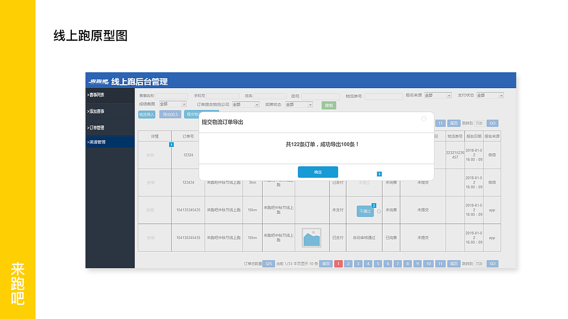Select the radio button beside 不通过

coord(379,212)
